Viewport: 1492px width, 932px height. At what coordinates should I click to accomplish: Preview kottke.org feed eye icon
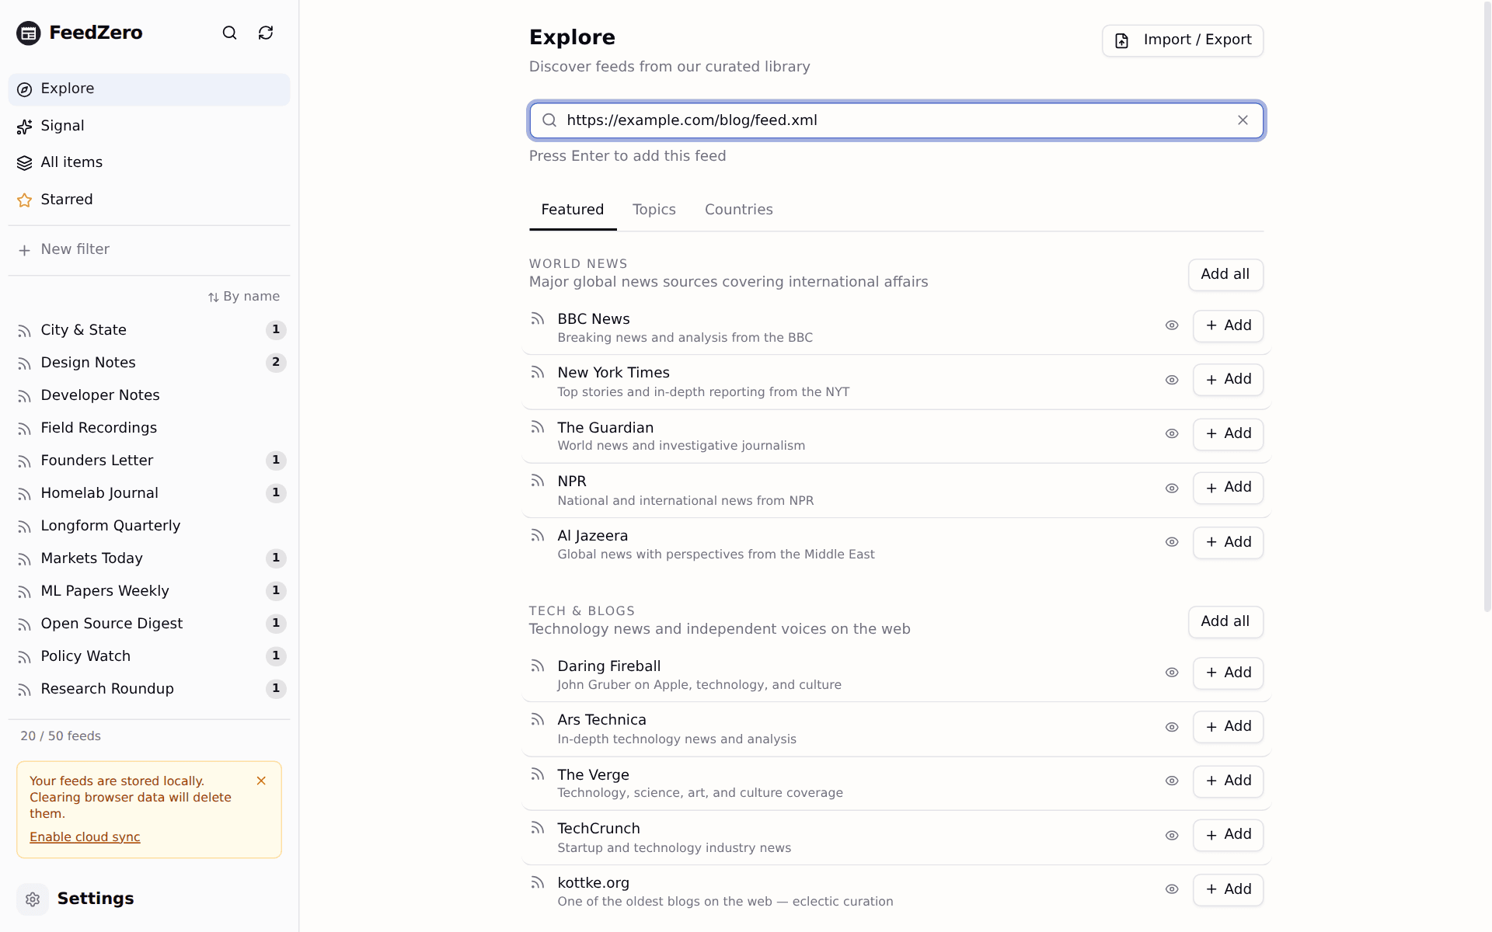coord(1172,889)
